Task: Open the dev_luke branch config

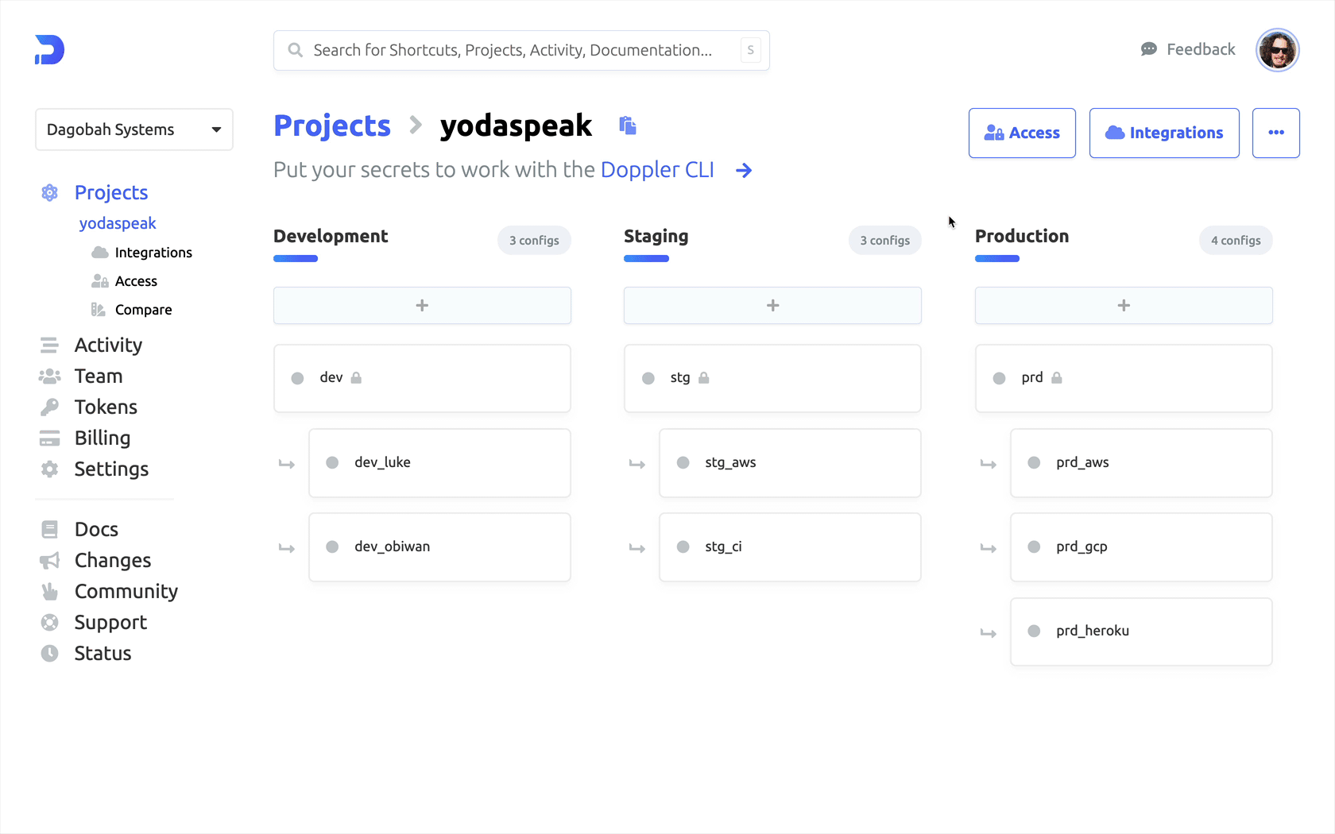Action: (439, 463)
